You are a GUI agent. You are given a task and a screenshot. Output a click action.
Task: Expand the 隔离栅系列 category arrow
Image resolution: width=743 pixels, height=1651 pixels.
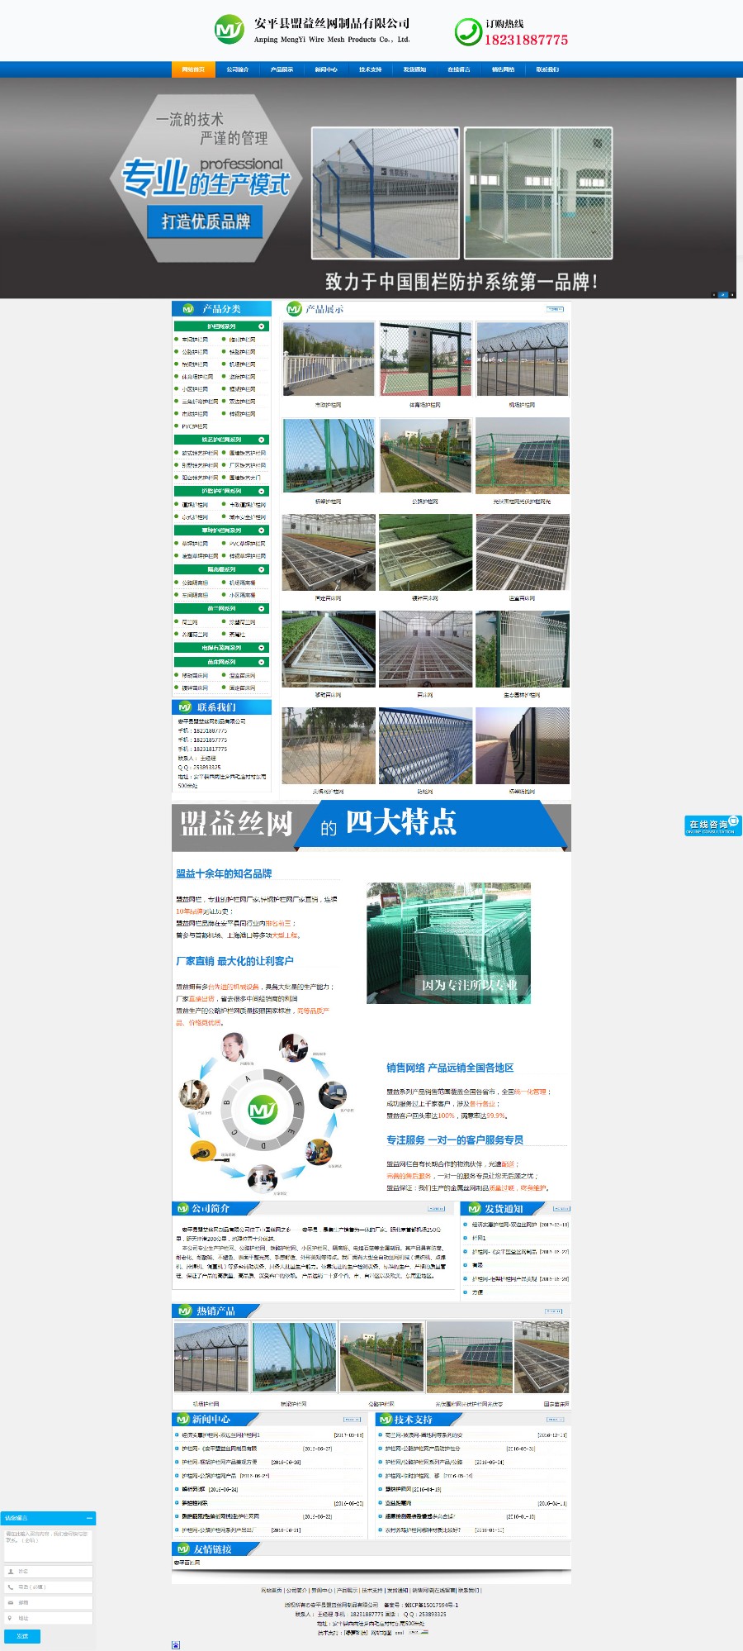[262, 569]
